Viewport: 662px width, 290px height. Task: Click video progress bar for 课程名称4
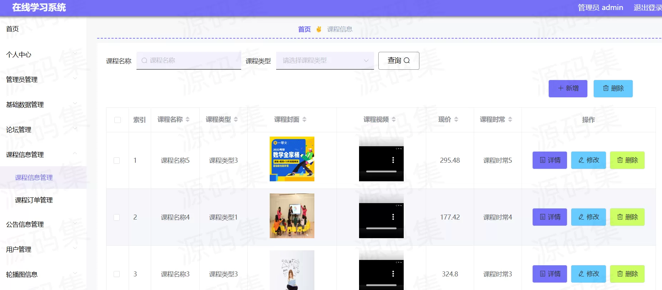(381, 228)
